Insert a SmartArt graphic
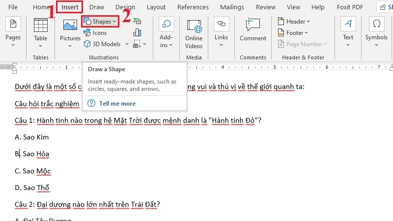This screenshot has height=221, width=393. click(x=137, y=21)
